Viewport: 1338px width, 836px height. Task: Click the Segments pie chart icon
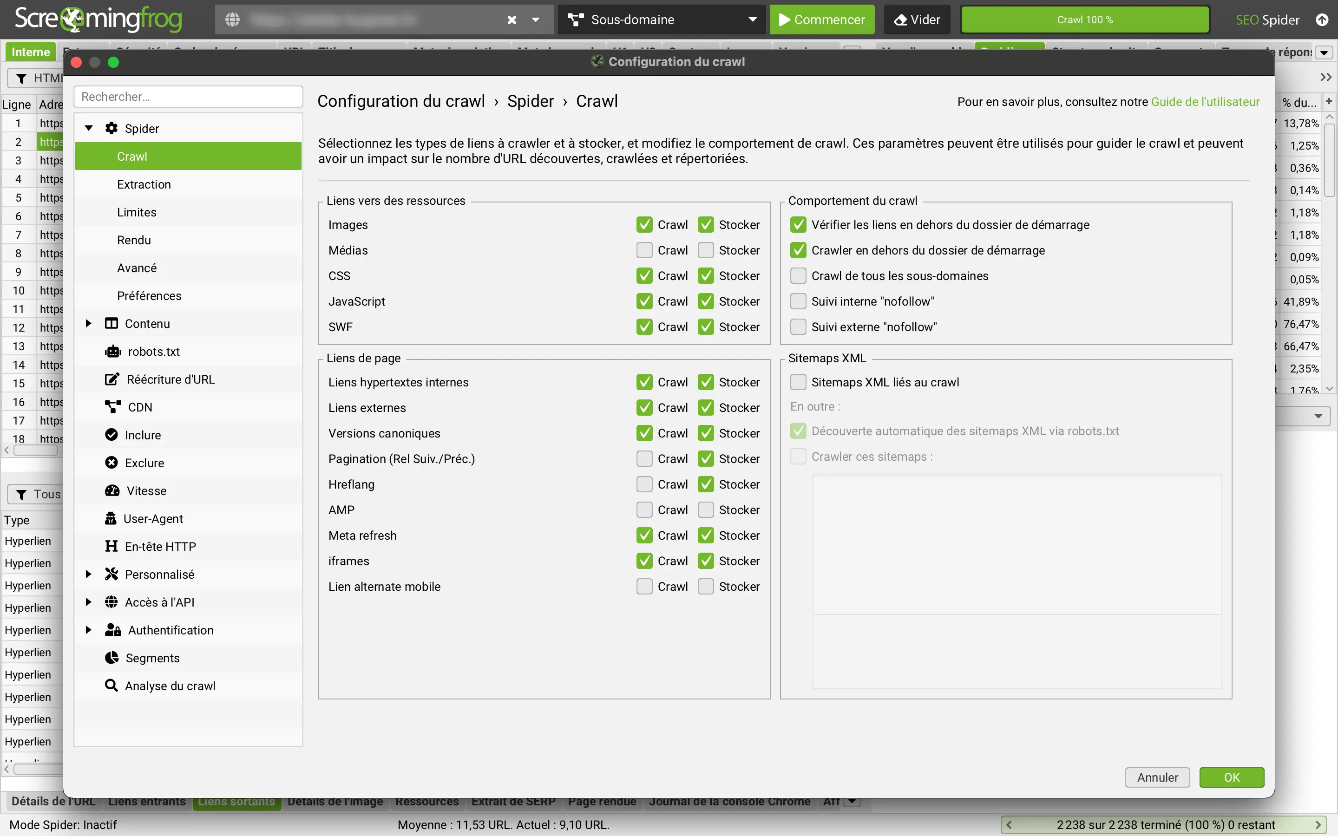click(111, 657)
